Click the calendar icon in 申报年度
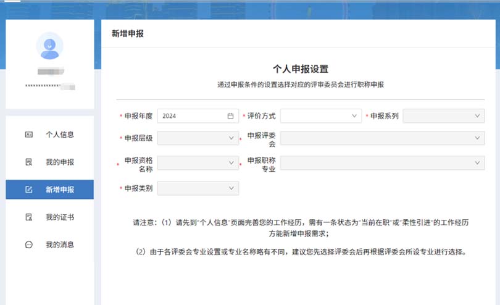Screen dimensions: 500x305 [230, 116]
